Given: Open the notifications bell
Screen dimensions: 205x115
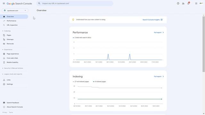Looking at the screenshot, I should 188,3.
